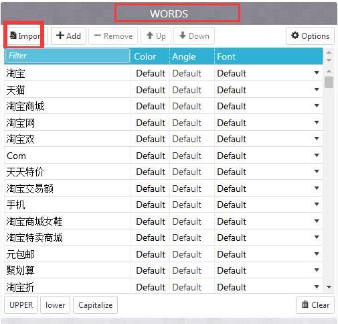Open font dropdown for 淘宝交易额 row
338x324 pixels.
[x=317, y=188]
